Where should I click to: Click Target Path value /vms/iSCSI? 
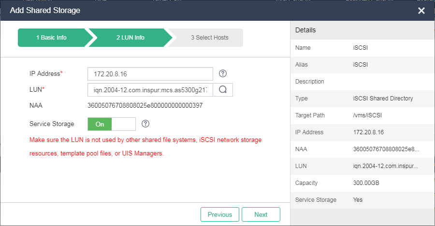(367, 115)
